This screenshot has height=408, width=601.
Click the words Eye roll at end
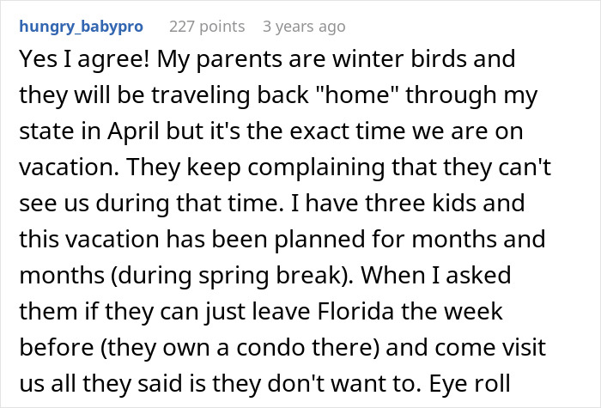tap(470, 384)
